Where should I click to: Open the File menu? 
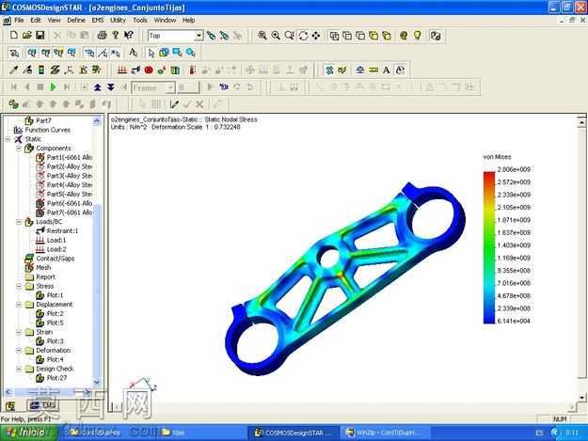pos(19,21)
